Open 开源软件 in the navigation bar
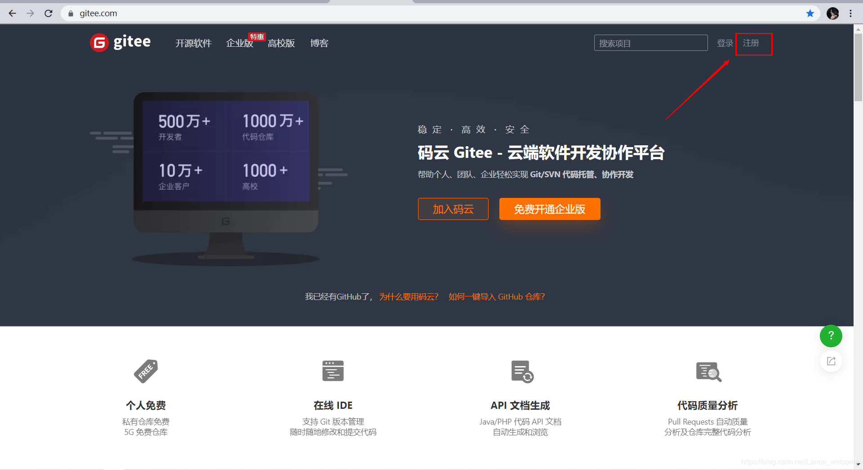The image size is (863, 470). 193,43
